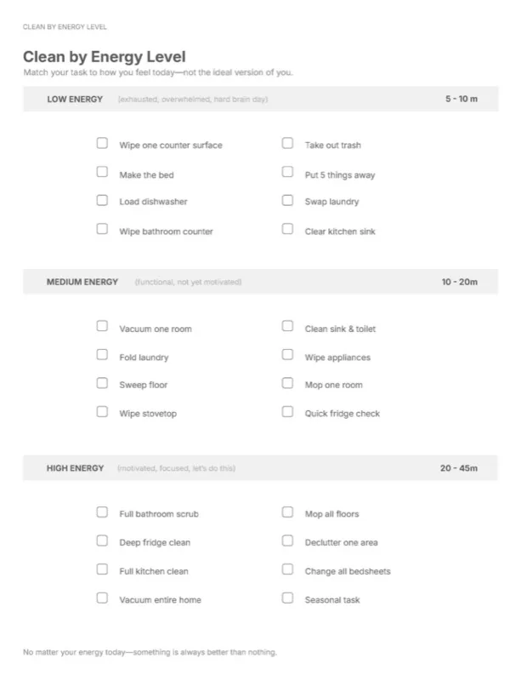Check off Fold laundry
This screenshot has height=681, width=521.
tap(102, 354)
